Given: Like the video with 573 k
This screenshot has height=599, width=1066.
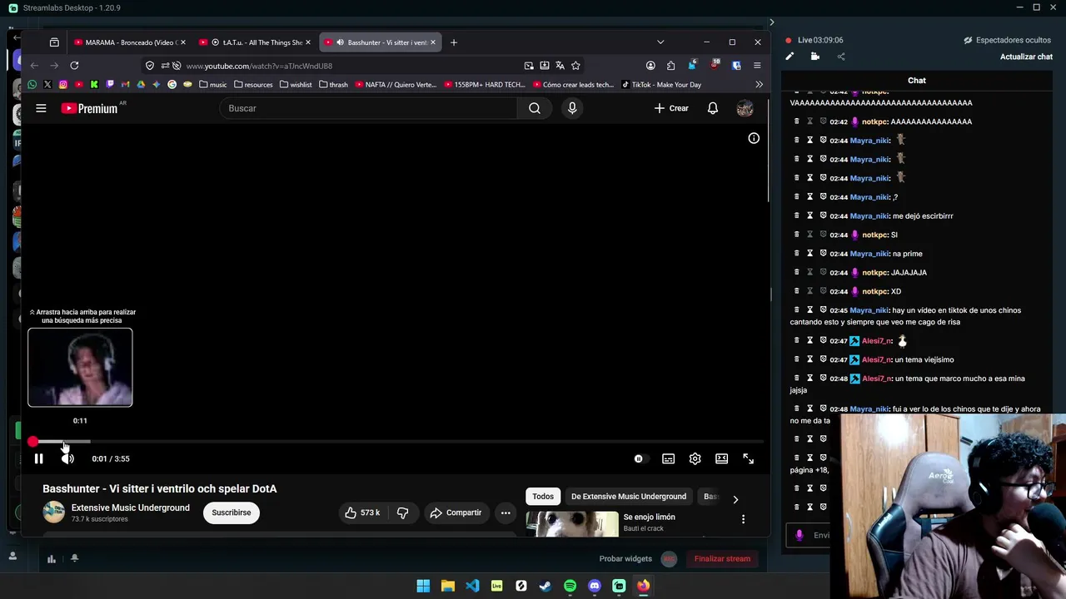Looking at the screenshot, I should click(362, 512).
